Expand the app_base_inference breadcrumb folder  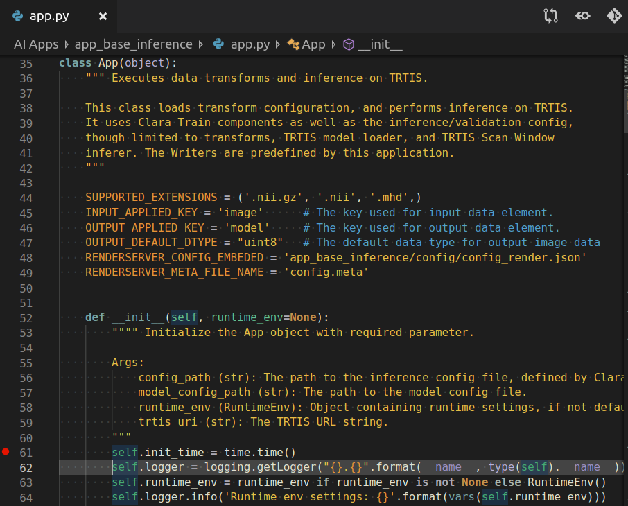(x=133, y=44)
